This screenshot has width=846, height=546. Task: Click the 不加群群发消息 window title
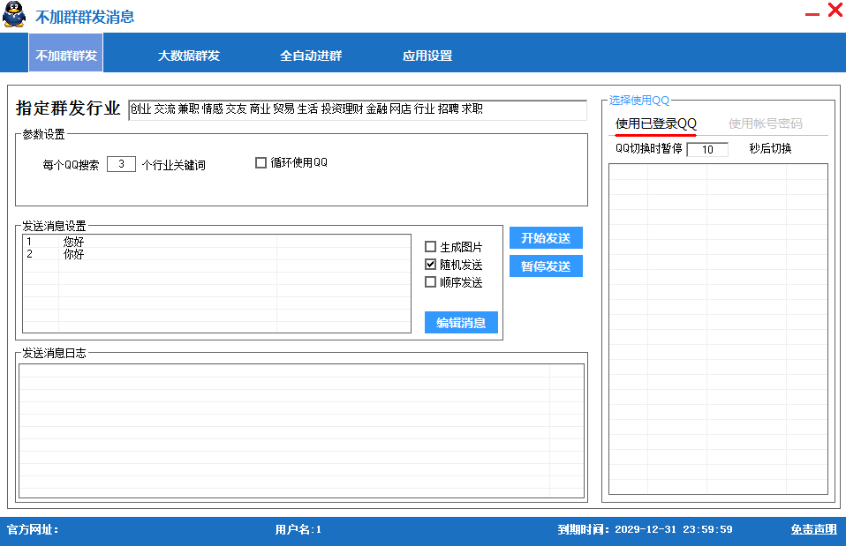pyautogui.click(x=85, y=18)
